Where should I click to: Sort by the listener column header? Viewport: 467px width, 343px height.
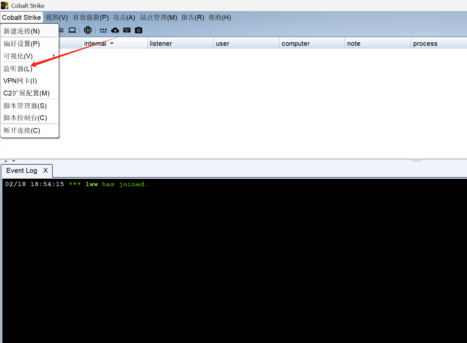[161, 44]
